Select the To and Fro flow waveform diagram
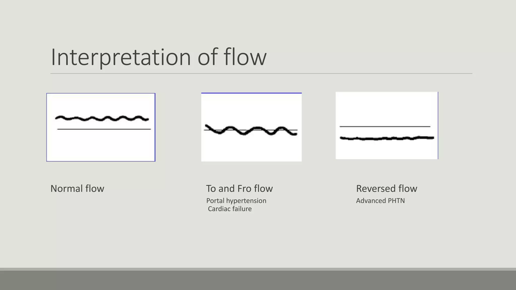 251,127
